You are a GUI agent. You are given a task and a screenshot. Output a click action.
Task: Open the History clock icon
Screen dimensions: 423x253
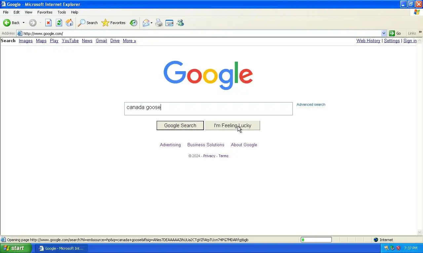pos(134,23)
